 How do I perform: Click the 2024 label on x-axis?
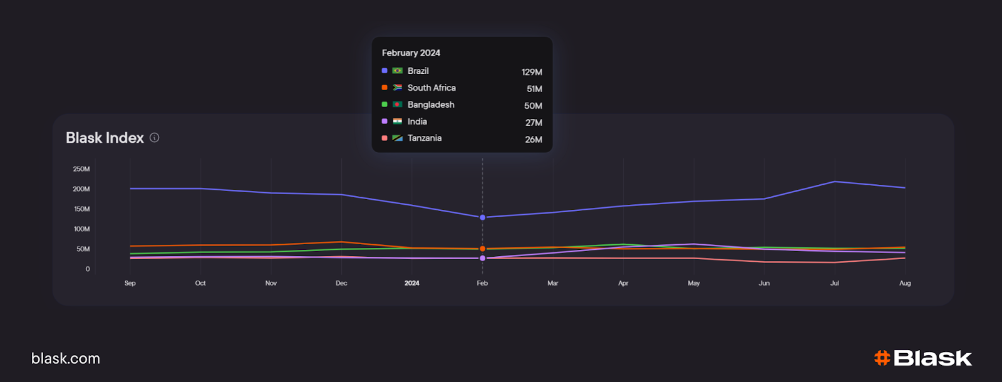coord(411,283)
